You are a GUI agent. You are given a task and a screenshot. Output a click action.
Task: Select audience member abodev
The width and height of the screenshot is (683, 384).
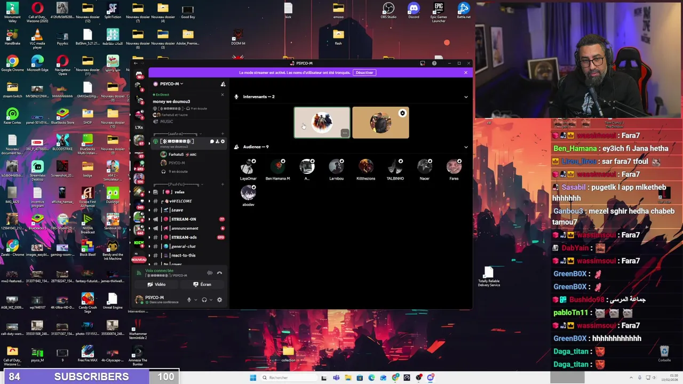click(248, 196)
